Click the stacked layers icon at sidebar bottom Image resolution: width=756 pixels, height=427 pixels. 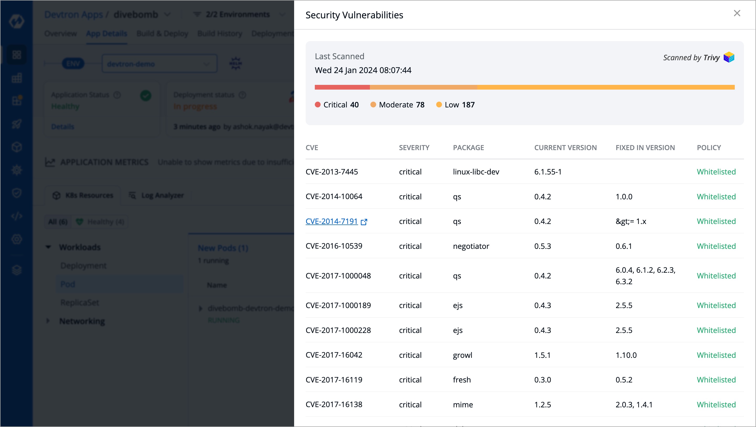point(17,270)
